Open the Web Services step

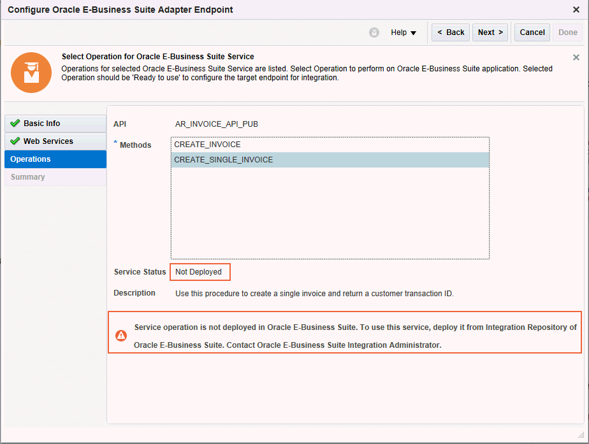click(55, 141)
